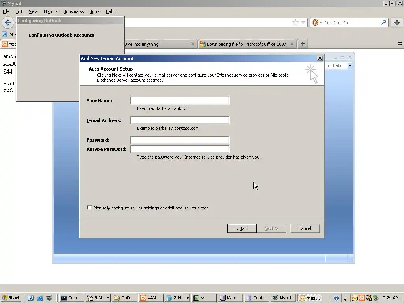404x303 pixels.
Task: Click the Retype Password input field
Action: (x=180, y=149)
